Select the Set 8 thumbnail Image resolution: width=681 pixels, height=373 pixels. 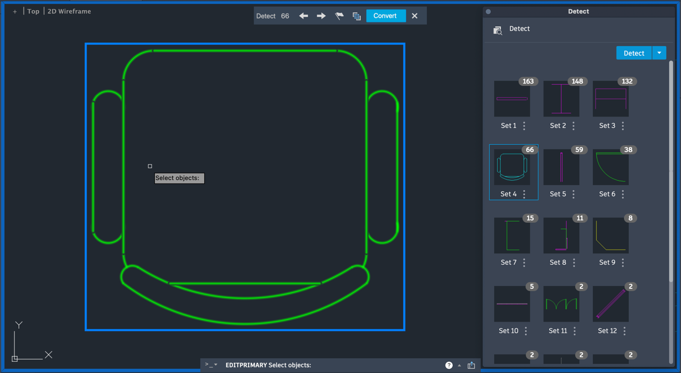[x=562, y=236]
